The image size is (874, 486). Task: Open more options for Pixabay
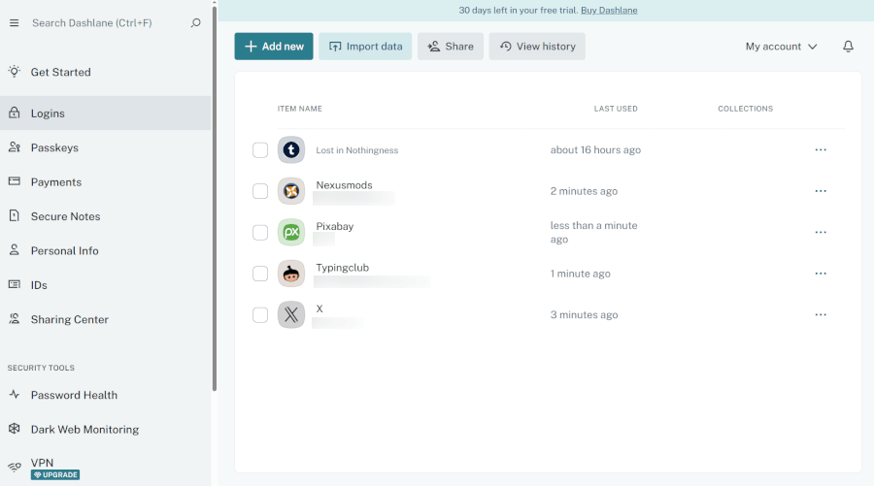coord(821,232)
